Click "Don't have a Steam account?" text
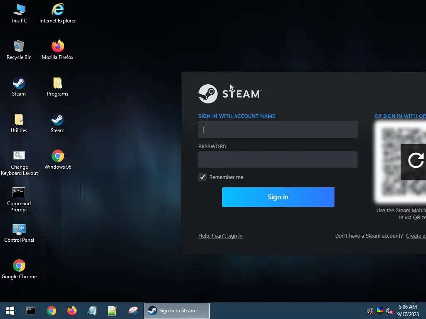426x319 pixels. [369, 236]
